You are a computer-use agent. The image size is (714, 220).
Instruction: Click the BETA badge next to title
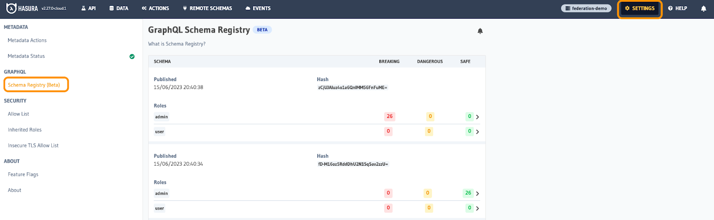click(x=262, y=30)
